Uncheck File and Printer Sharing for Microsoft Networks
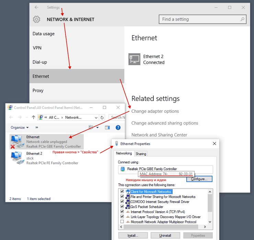This screenshot has height=240, width=254. tap(122, 197)
